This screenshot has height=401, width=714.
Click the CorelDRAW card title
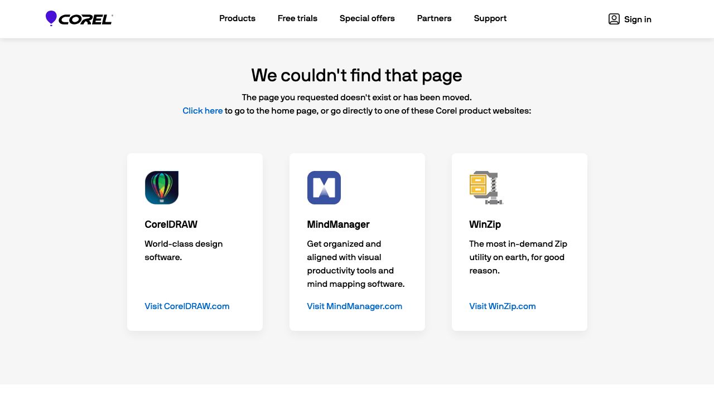click(171, 224)
